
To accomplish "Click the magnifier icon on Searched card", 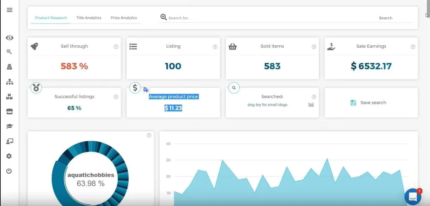I will coord(234,88).
